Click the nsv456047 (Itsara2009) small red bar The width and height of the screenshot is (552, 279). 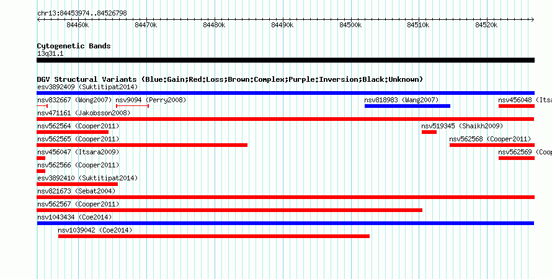pos(41,158)
